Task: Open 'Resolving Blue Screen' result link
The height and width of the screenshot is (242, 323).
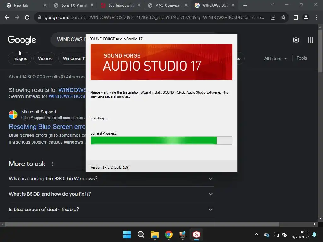Action: click(47, 127)
